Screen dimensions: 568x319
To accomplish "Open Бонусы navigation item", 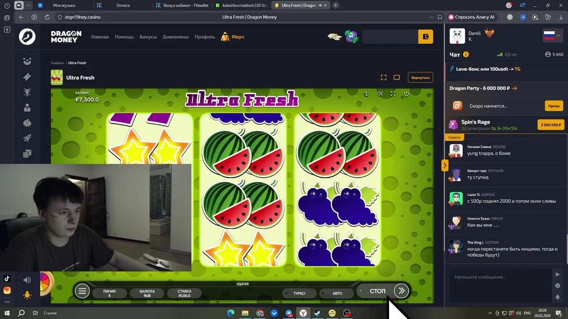I will pos(148,37).
